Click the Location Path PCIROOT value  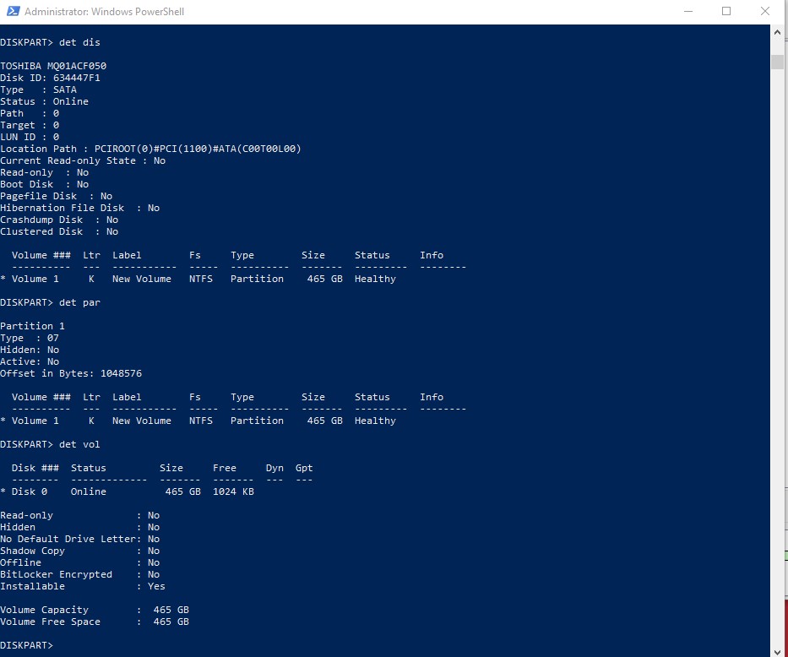click(x=198, y=149)
